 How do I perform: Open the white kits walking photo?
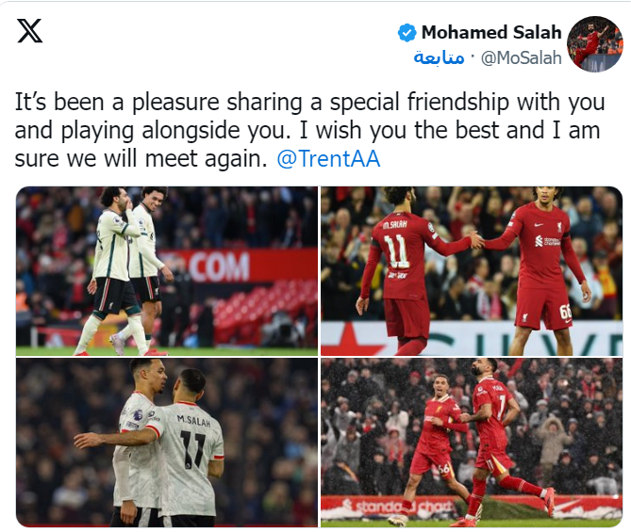[x=167, y=271]
